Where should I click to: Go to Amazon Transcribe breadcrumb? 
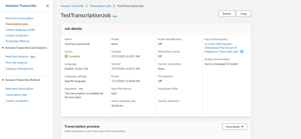pos(72,6)
